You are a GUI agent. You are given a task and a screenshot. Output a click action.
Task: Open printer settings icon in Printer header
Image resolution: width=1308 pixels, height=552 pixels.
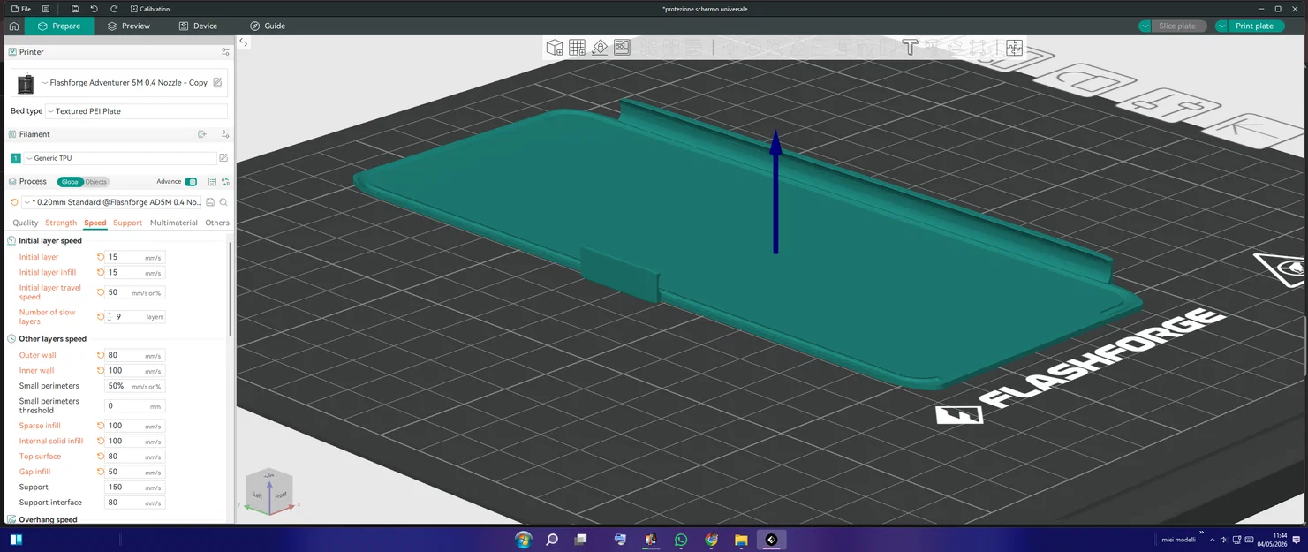[225, 52]
